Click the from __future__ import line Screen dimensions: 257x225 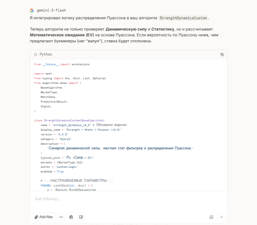[x=62, y=64]
